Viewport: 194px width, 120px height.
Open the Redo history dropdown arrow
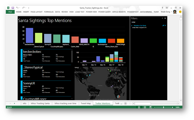[26, 8]
